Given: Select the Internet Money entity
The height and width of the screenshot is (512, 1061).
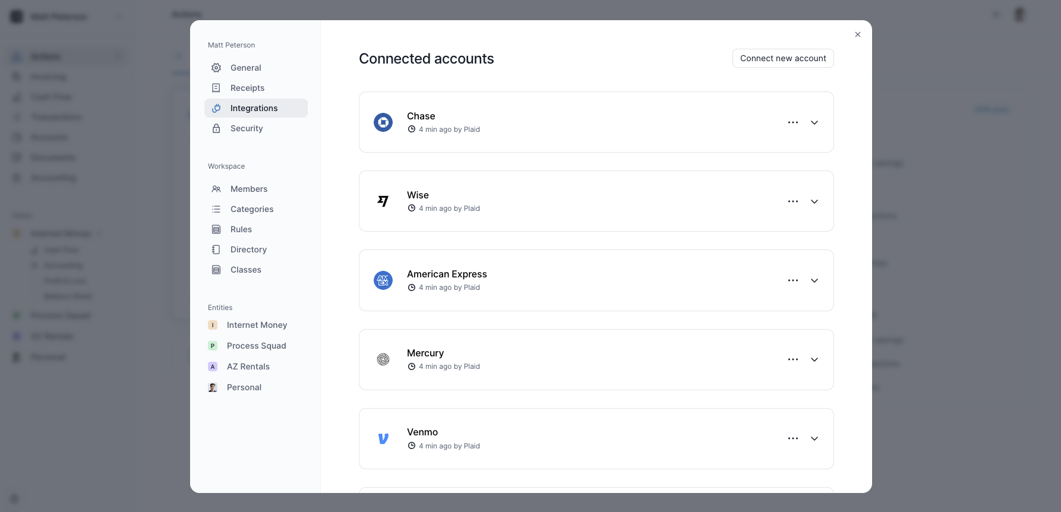Looking at the screenshot, I should coord(256,325).
